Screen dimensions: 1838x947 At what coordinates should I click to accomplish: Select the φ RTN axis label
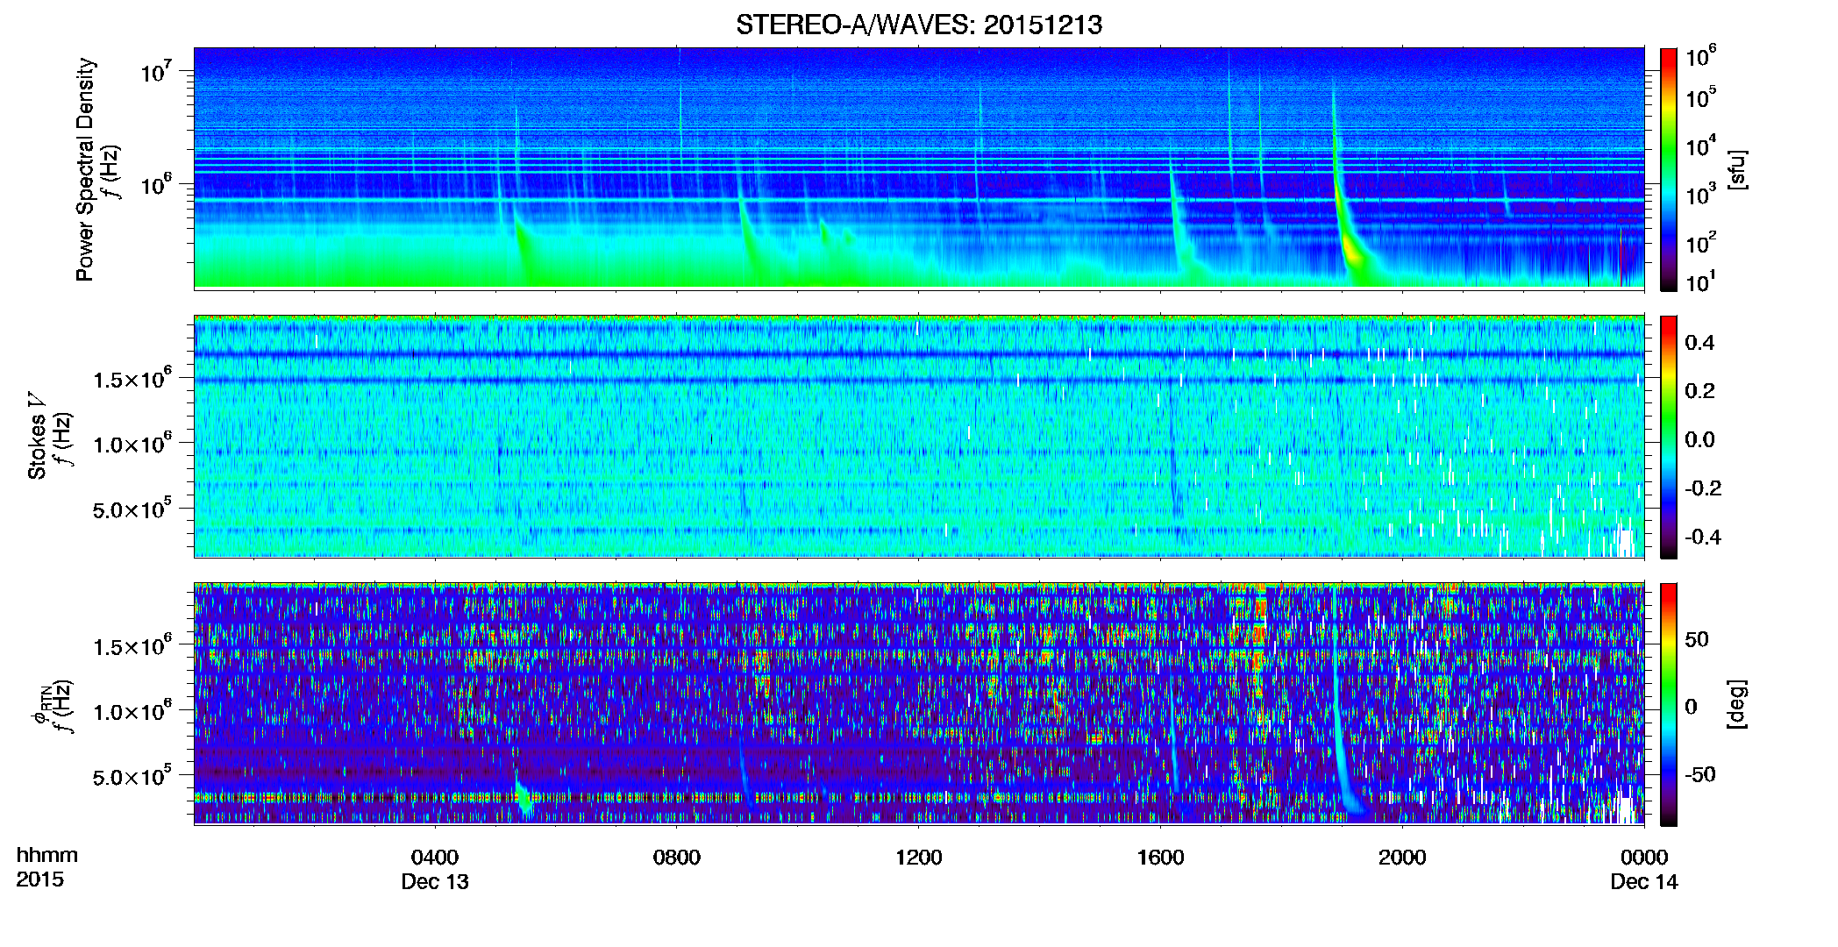coord(40,706)
